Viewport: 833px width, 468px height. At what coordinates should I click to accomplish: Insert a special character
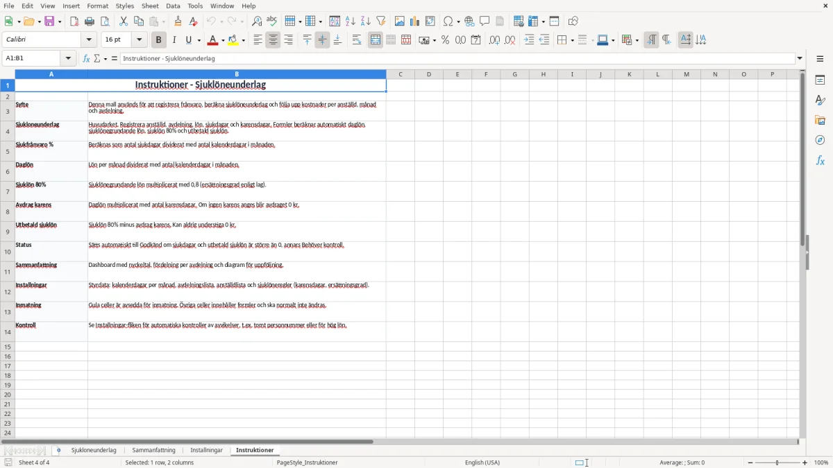coord(448,21)
